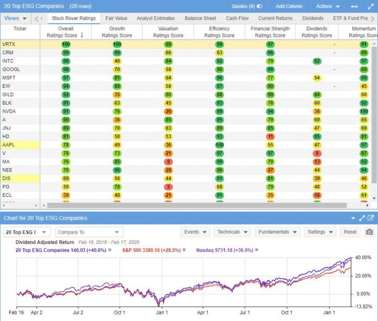Remove the Nasdaq series with x
The image size is (378, 321).
[257, 250]
